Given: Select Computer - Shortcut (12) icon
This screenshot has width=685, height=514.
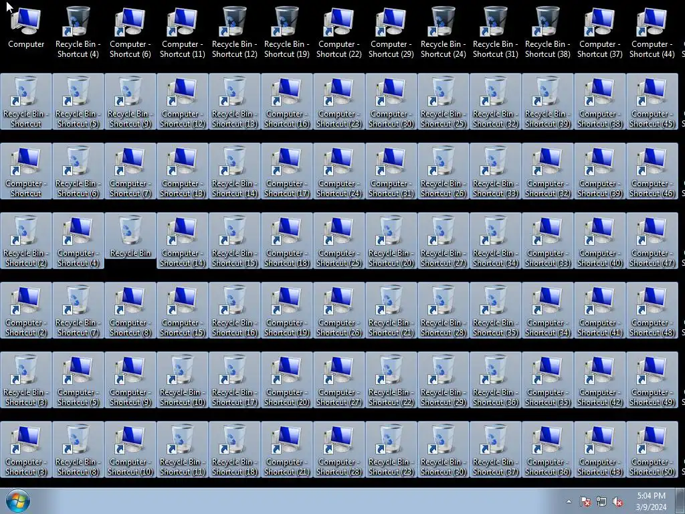Looking at the screenshot, I should pos(182,101).
